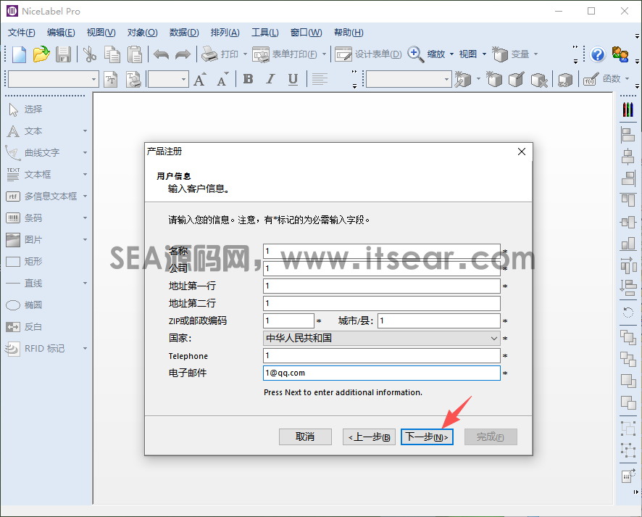Screen dimensions: 642x517
Task: Expand the RFID 标记 dropdown arrow
Action: (x=86, y=349)
